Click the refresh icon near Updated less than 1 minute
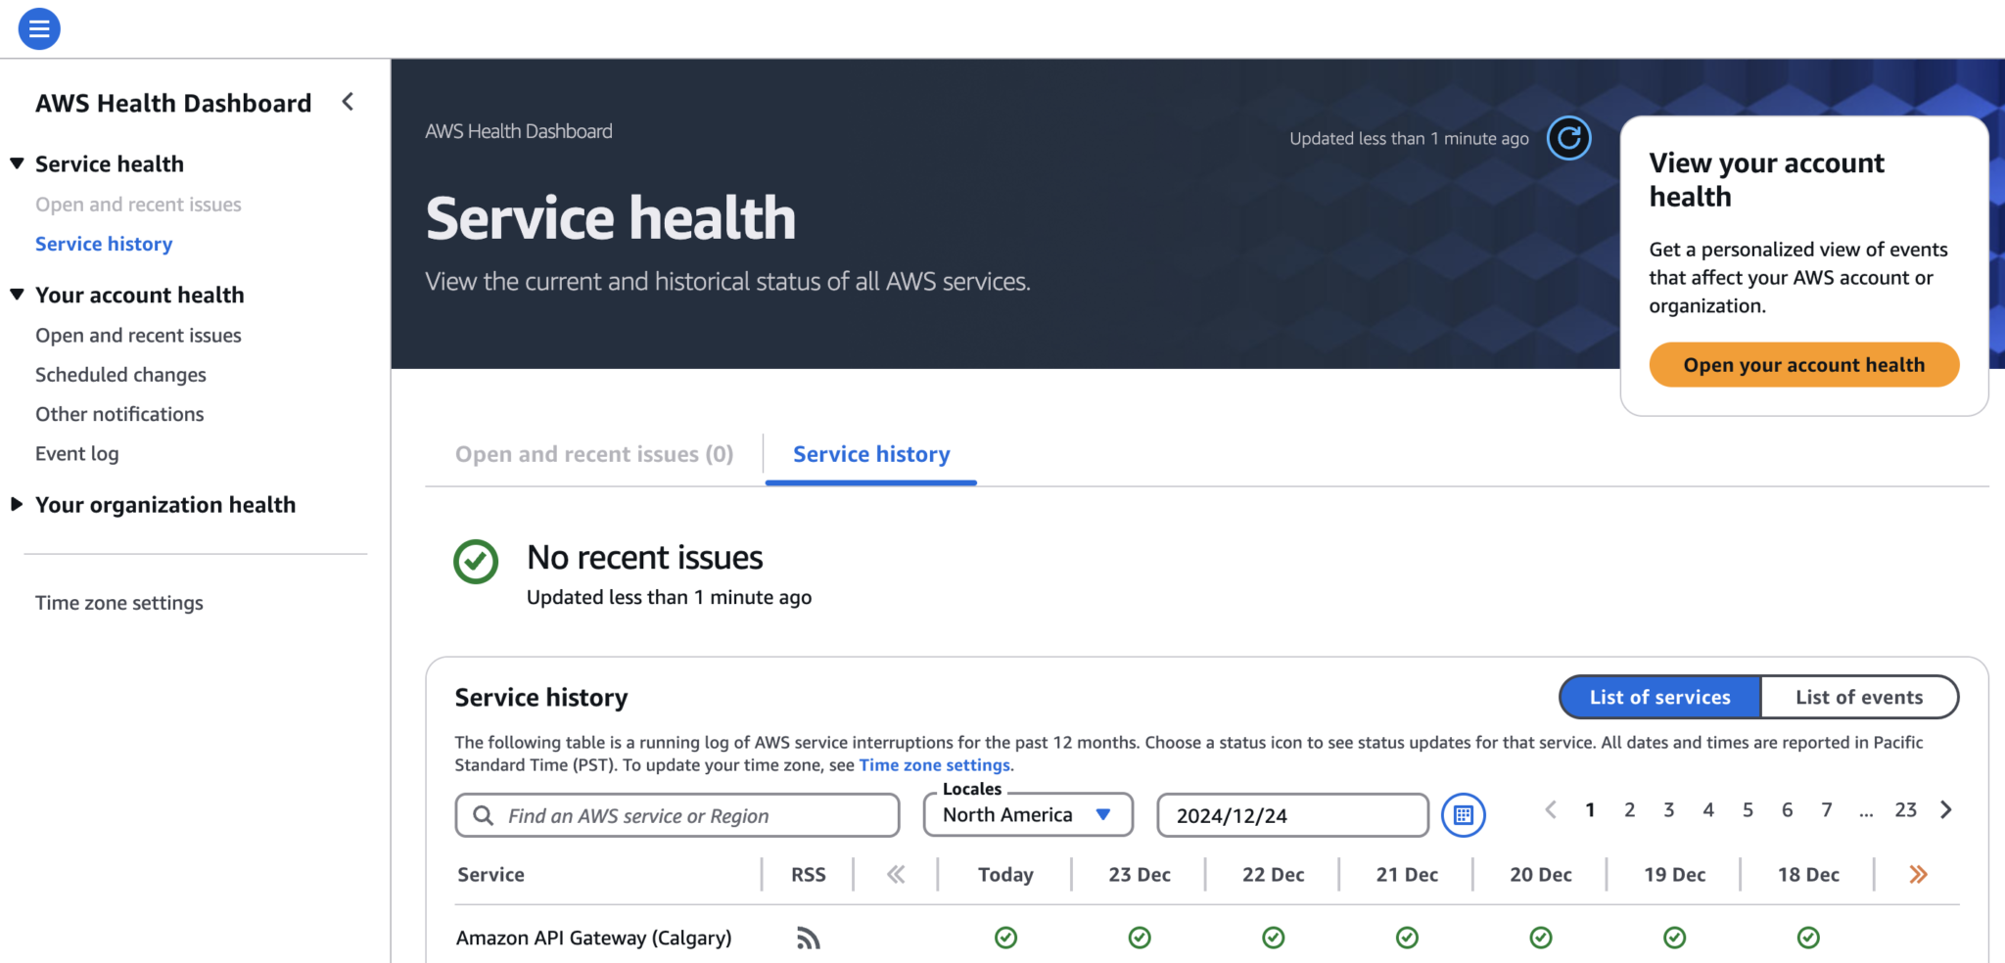This screenshot has height=963, width=2005. pos(1568,138)
